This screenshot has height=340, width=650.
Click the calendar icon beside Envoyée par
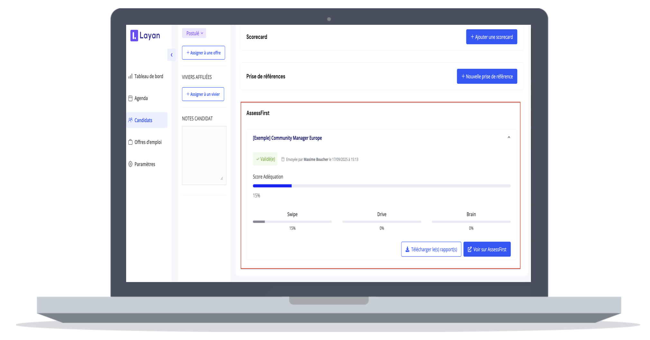(283, 159)
